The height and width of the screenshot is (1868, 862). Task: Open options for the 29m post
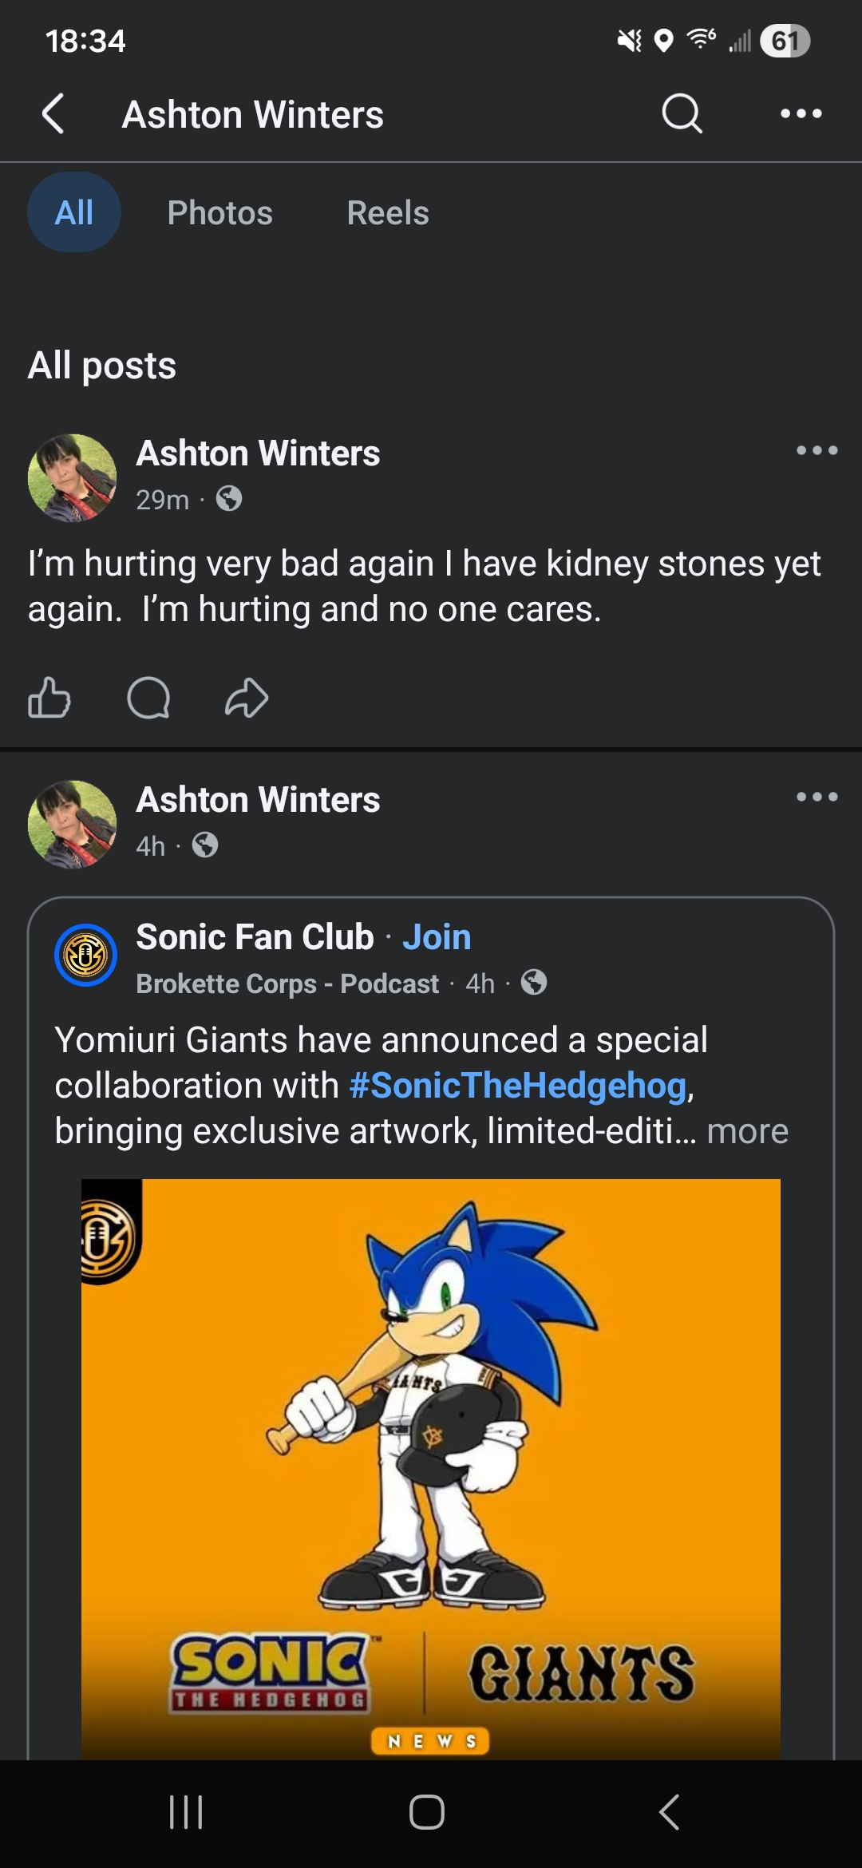(x=817, y=450)
